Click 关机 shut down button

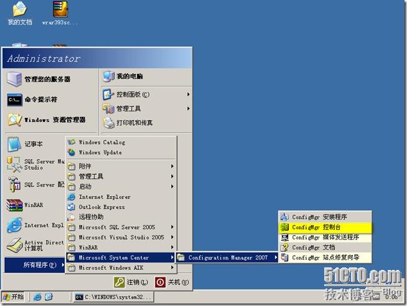click(x=172, y=282)
